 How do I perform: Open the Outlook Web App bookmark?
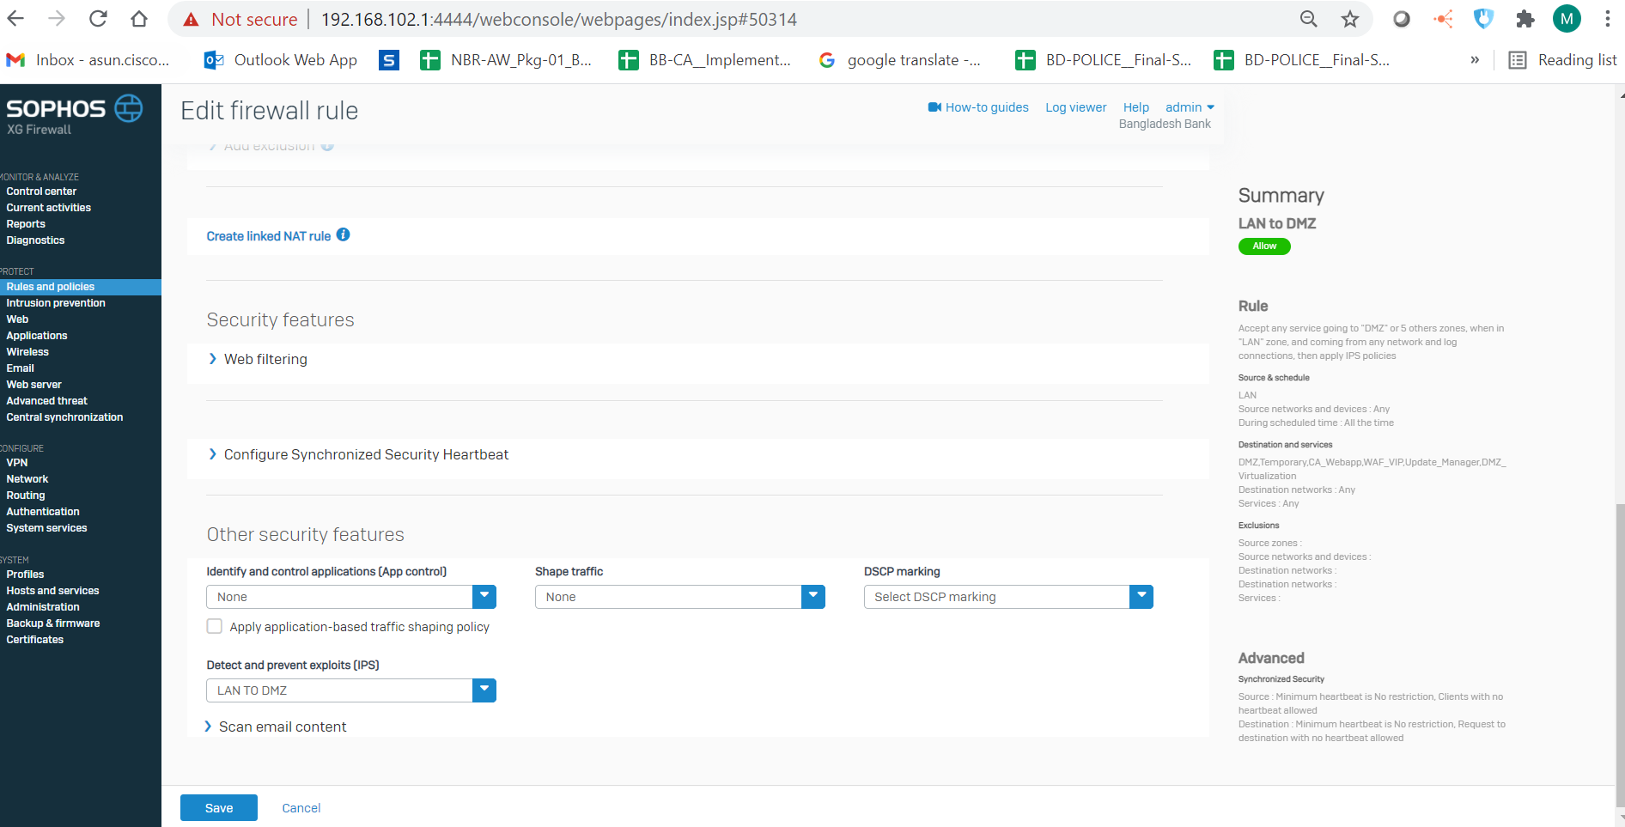point(280,60)
